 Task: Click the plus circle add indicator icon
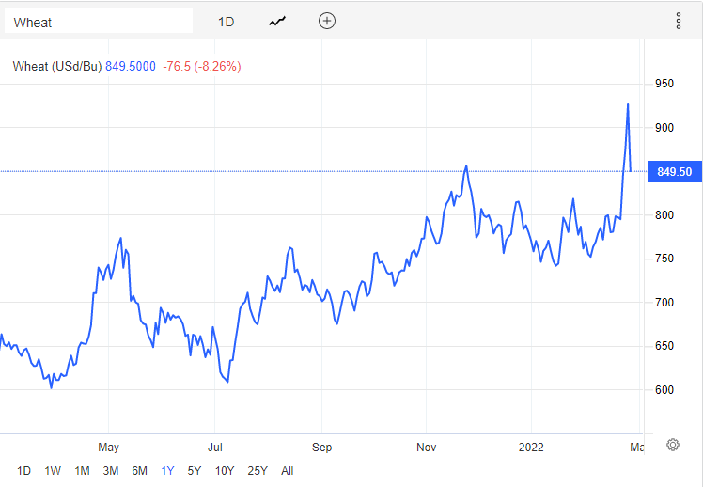point(326,21)
